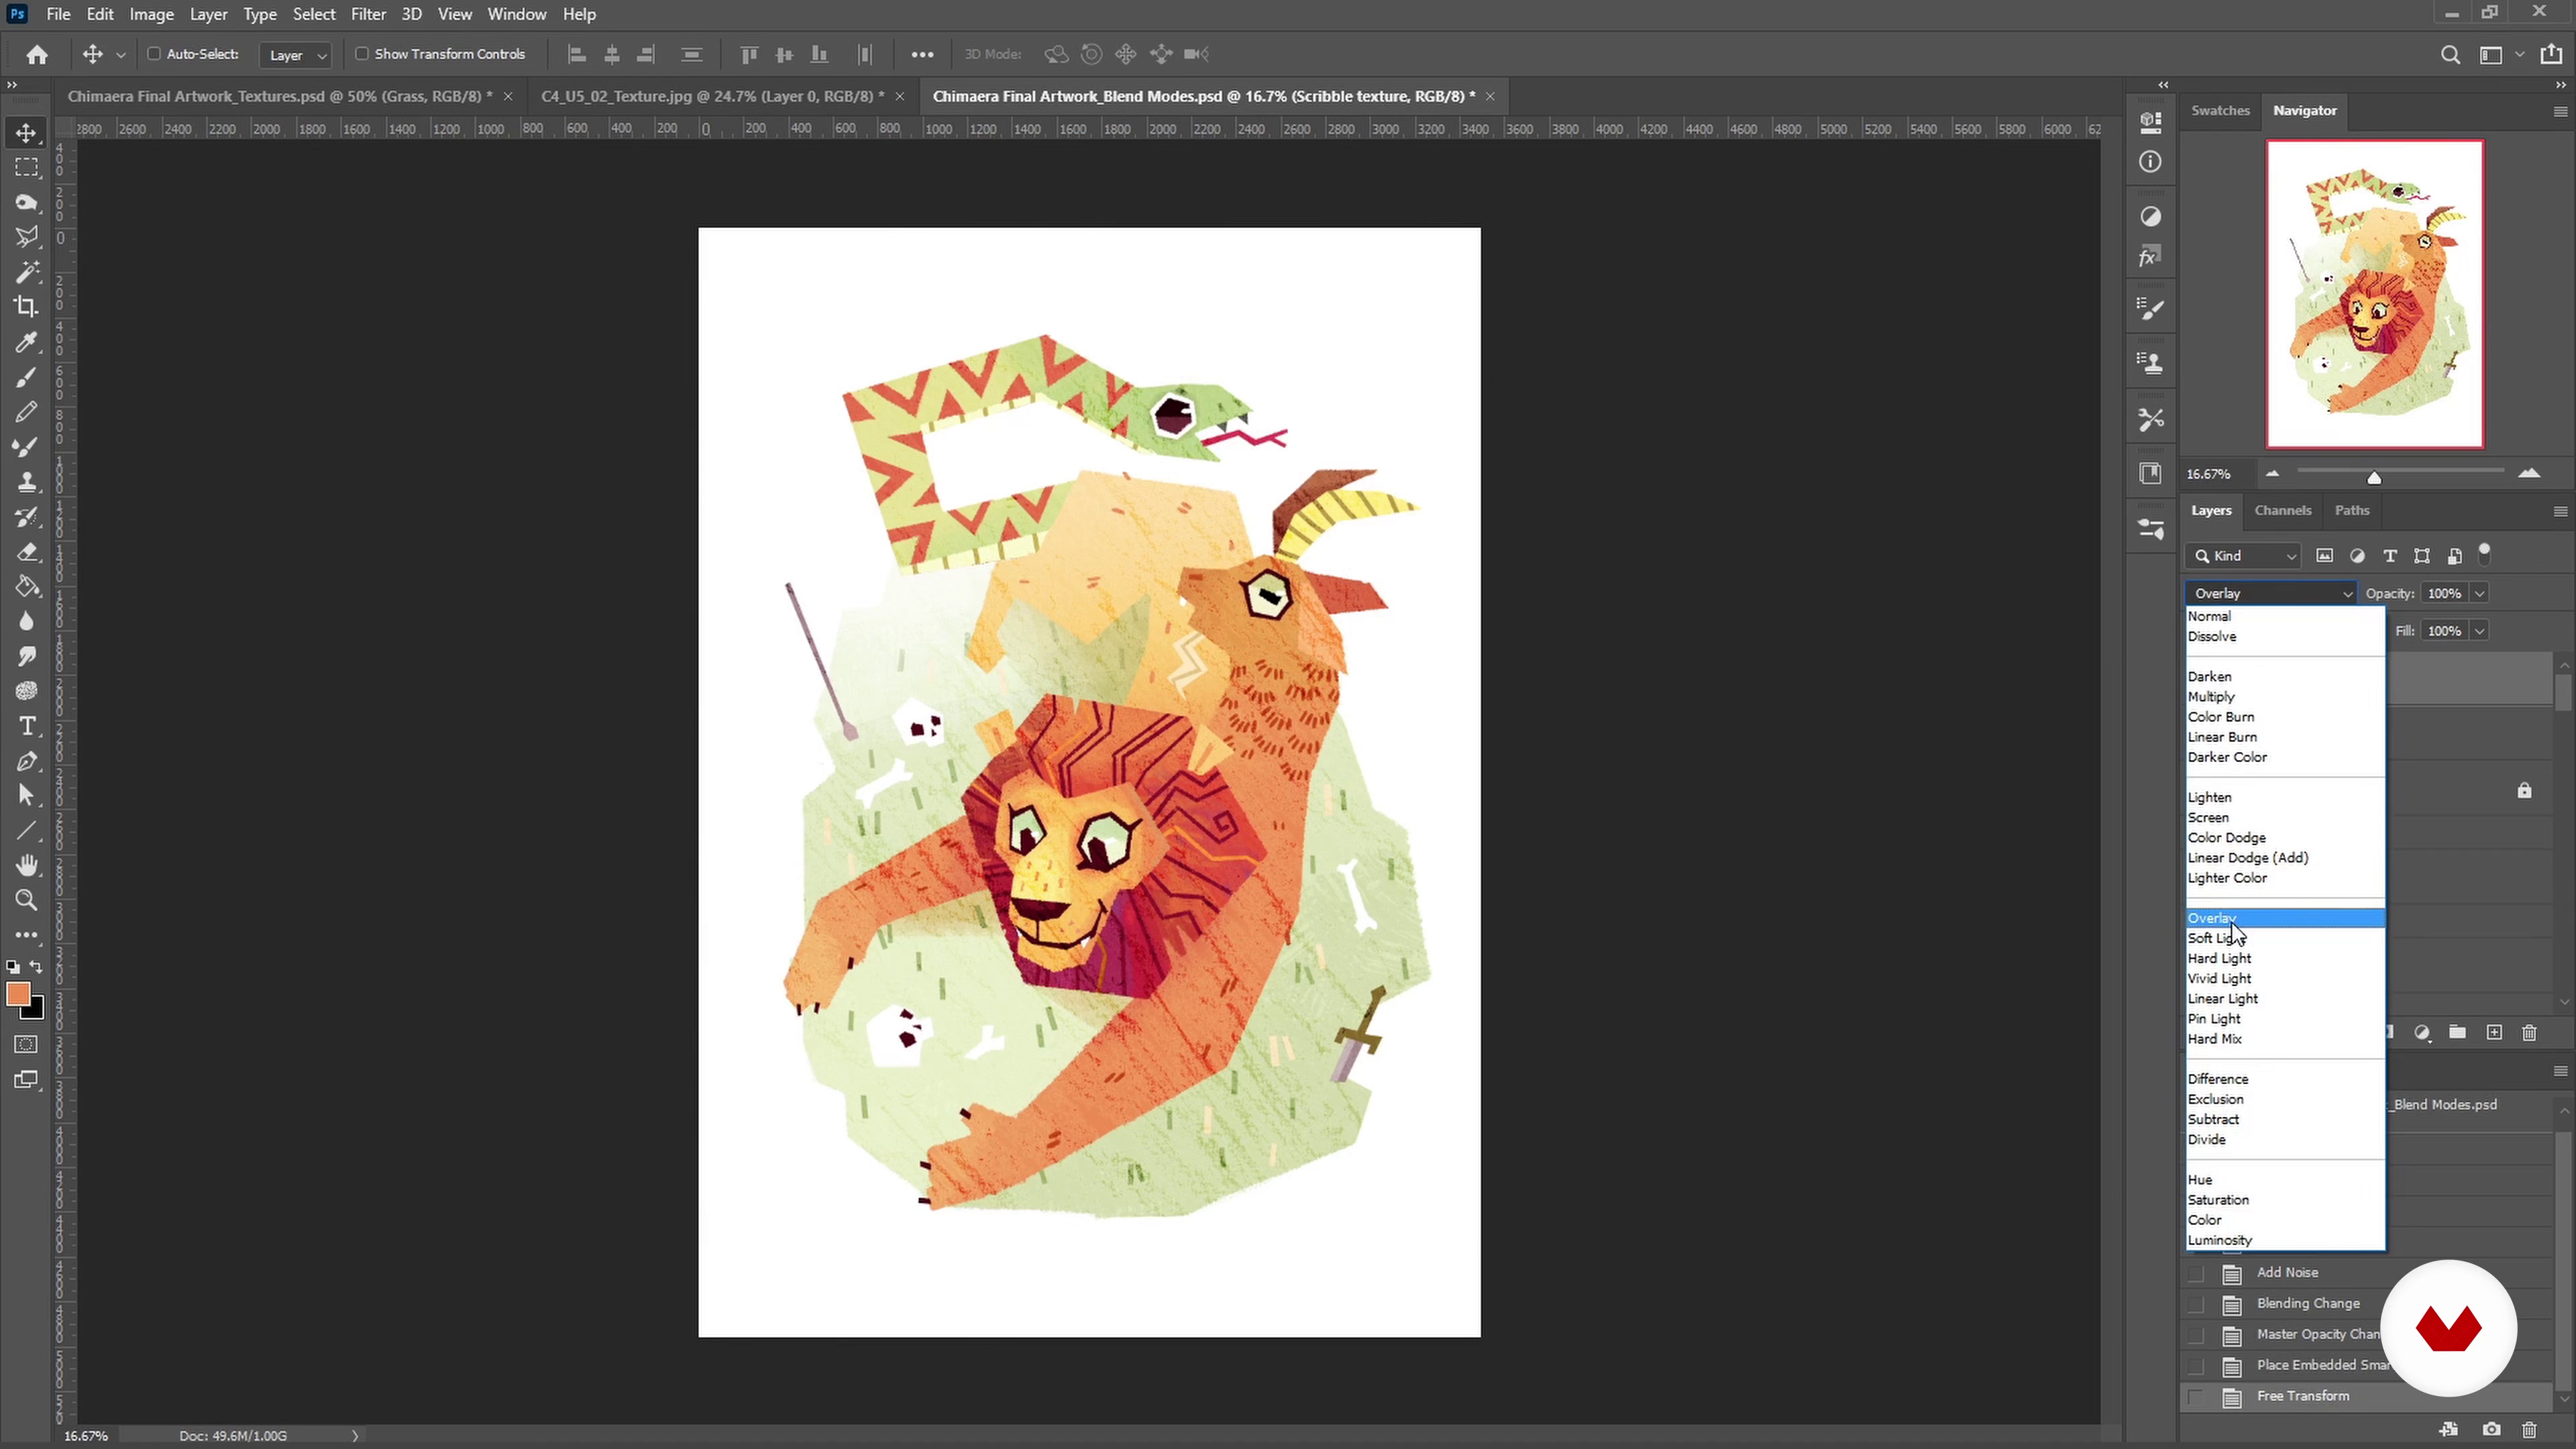2576x1449 pixels.
Task: Select the Crop tool
Action: (x=26, y=307)
